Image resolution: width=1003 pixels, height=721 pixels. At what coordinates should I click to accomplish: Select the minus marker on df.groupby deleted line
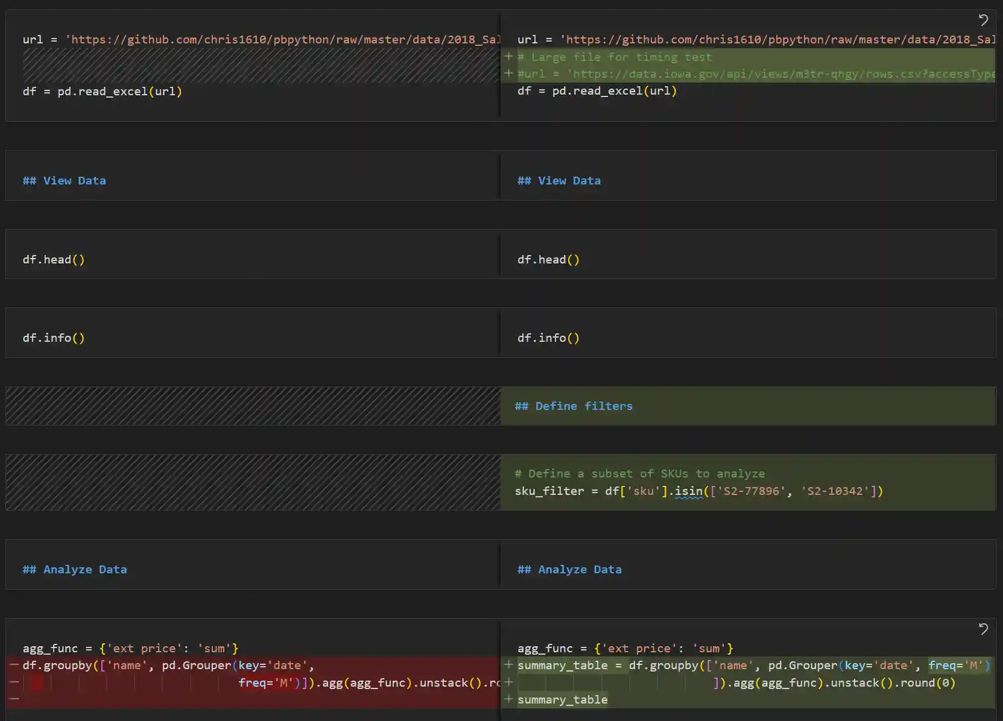click(14, 666)
